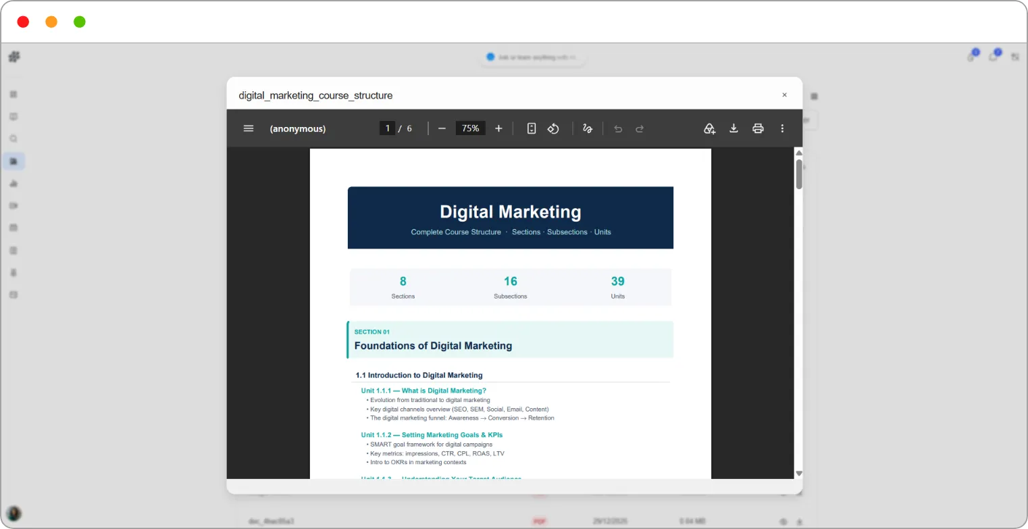The height and width of the screenshot is (529, 1028).
Task: Click the page number input field
Action: [x=388, y=128]
